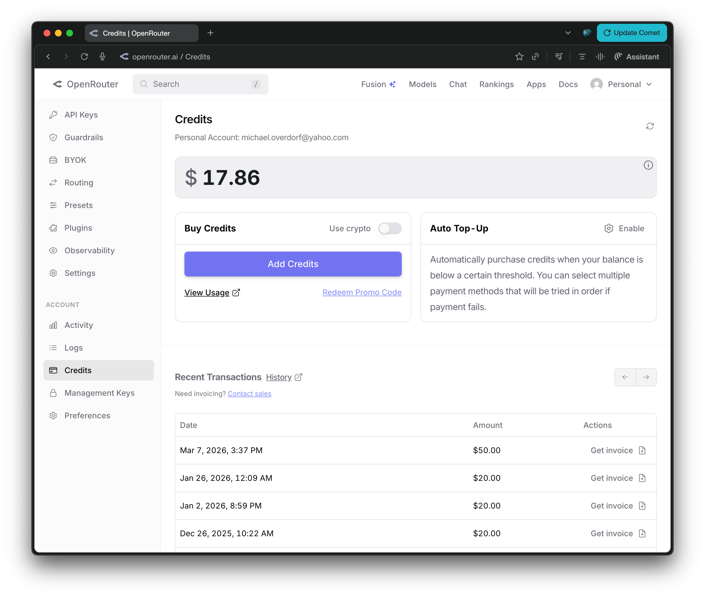The width and height of the screenshot is (705, 597).
Task: Go to previous transactions page arrow
Action: coord(625,377)
